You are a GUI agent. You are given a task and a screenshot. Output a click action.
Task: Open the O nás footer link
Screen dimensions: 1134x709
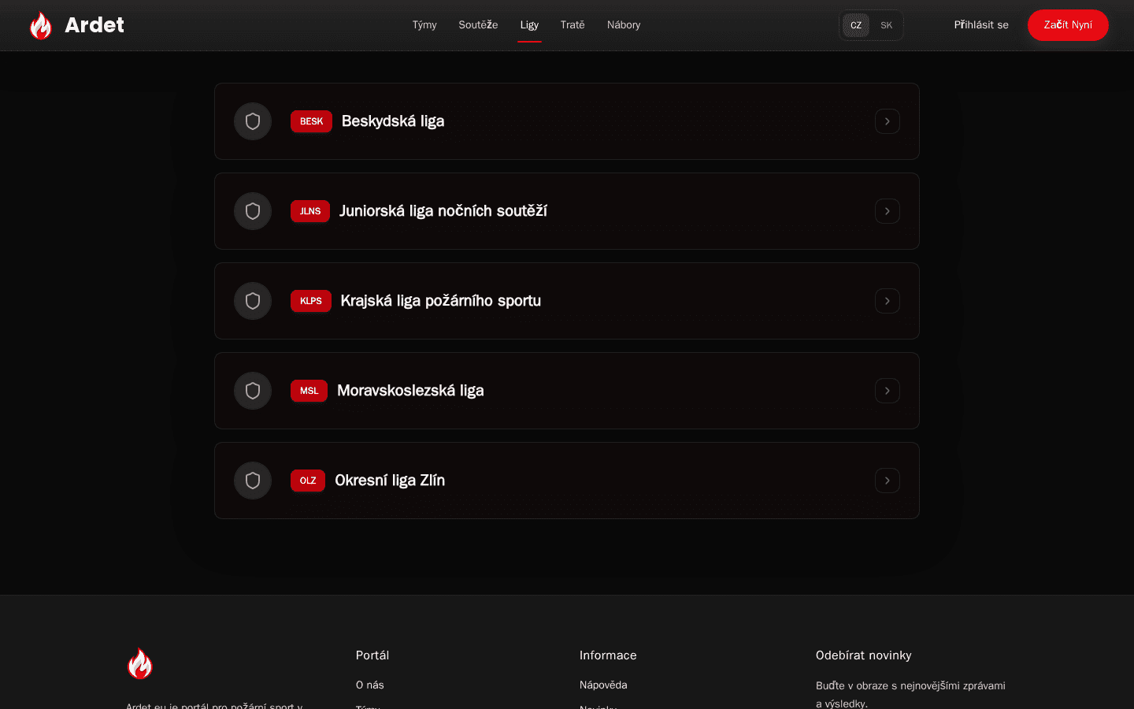[x=370, y=685]
